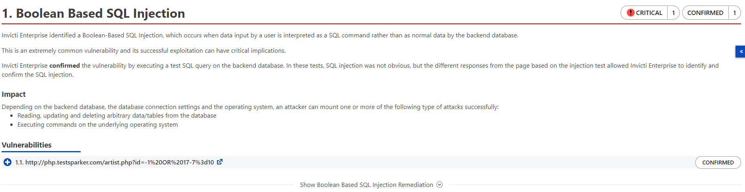Click the CRITICAL severity label in the header
745x192 pixels.
pos(649,13)
